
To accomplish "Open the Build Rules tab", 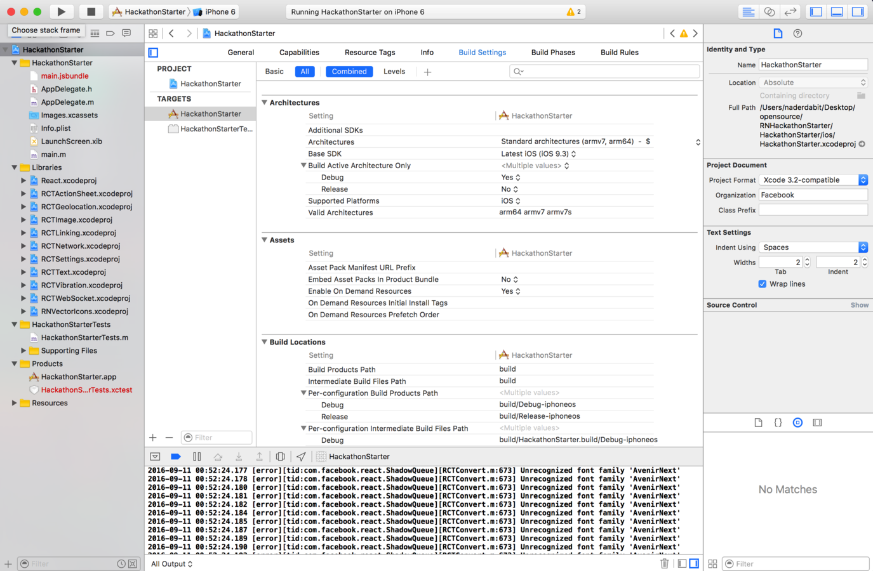I will click(x=620, y=53).
